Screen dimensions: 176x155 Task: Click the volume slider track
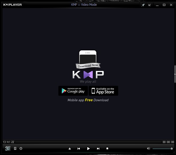point(163,149)
